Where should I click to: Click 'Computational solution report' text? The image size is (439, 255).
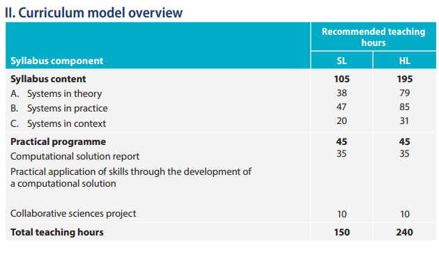(x=75, y=156)
